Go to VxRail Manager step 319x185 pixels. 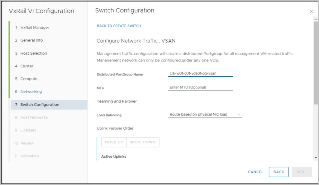pos(35,27)
